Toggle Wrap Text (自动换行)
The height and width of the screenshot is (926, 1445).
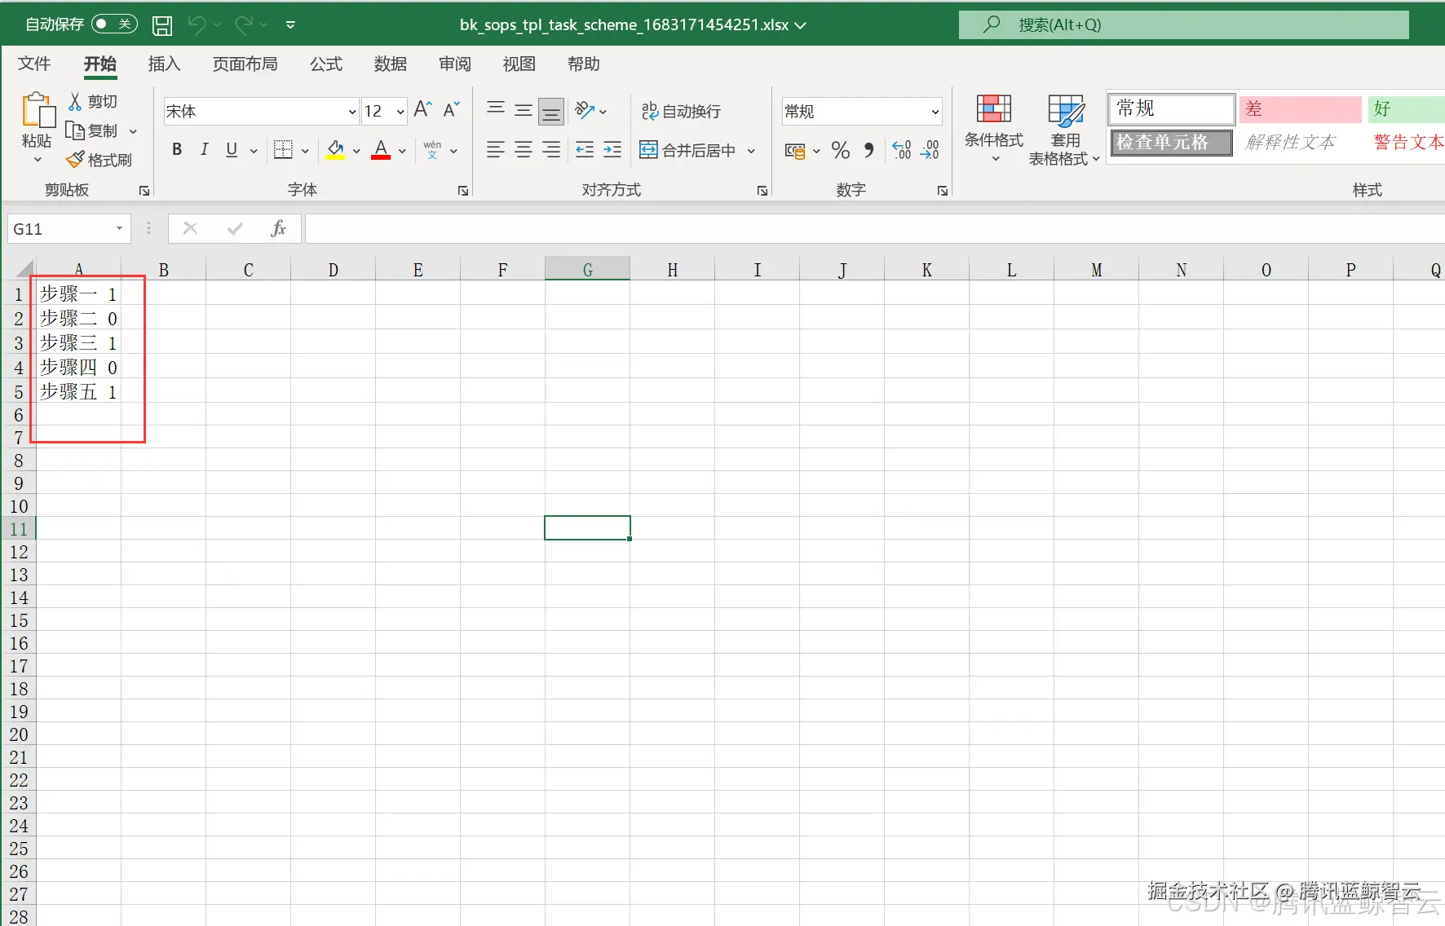pyautogui.click(x=681, y=111)
